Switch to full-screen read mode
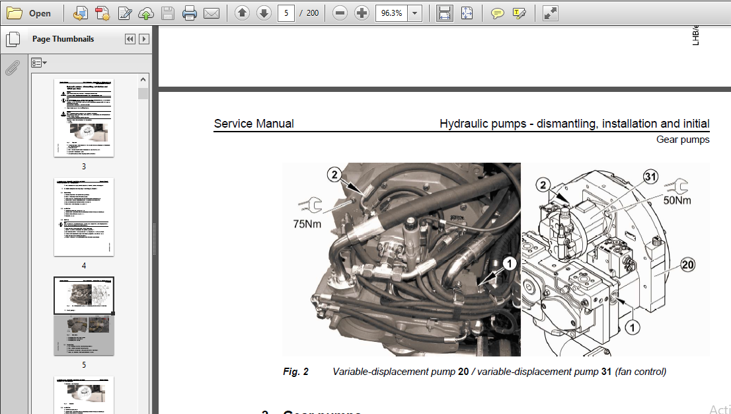Image resolution: width=731 pixels, height=414 pixels. [550, 13]
